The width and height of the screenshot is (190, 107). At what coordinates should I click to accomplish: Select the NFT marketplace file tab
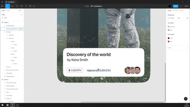click(10, 2)
